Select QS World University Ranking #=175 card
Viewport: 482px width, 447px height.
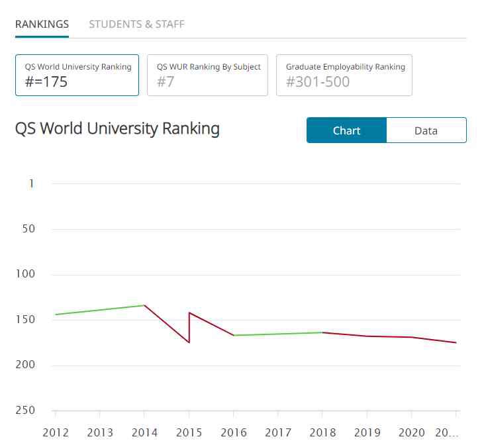click(x=77, y=75)
